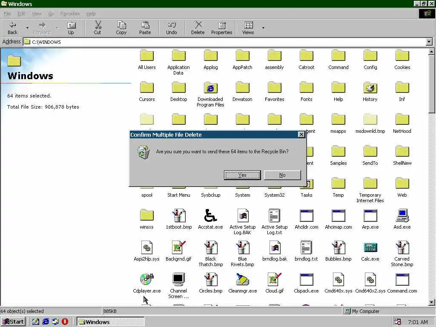This screenshot has height=327, width=436.
Task: Select the All Users folder
Action: coord(147,60)
